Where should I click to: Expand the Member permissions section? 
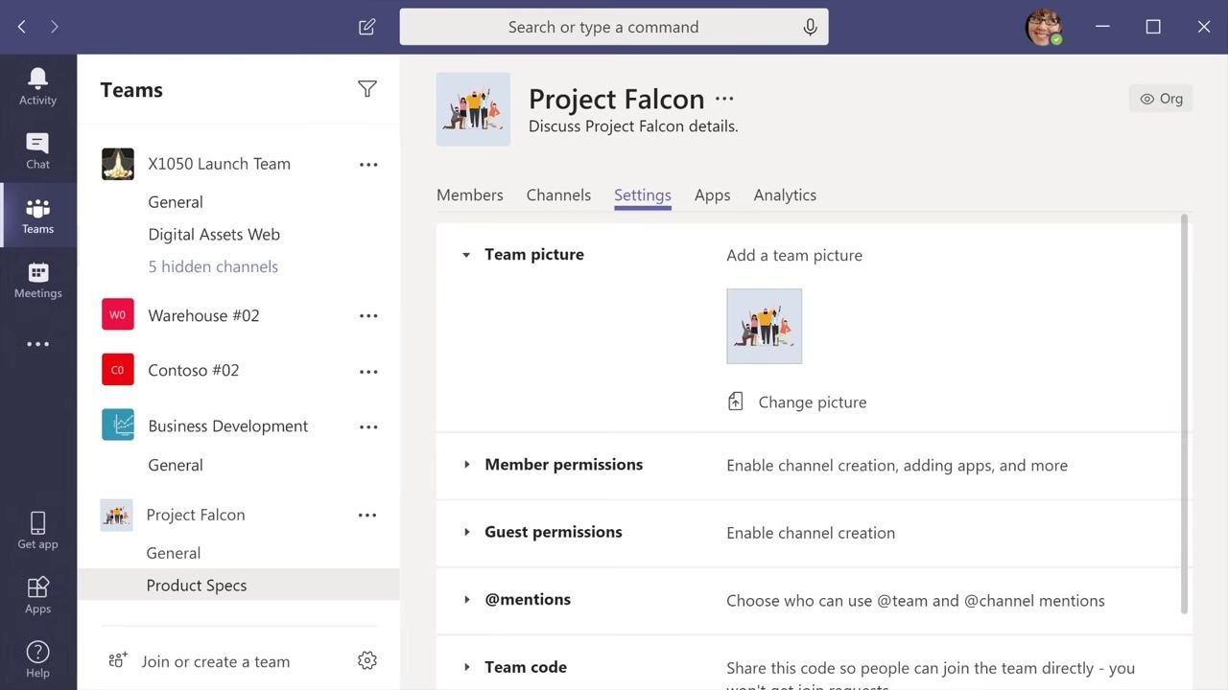[466, 465]
